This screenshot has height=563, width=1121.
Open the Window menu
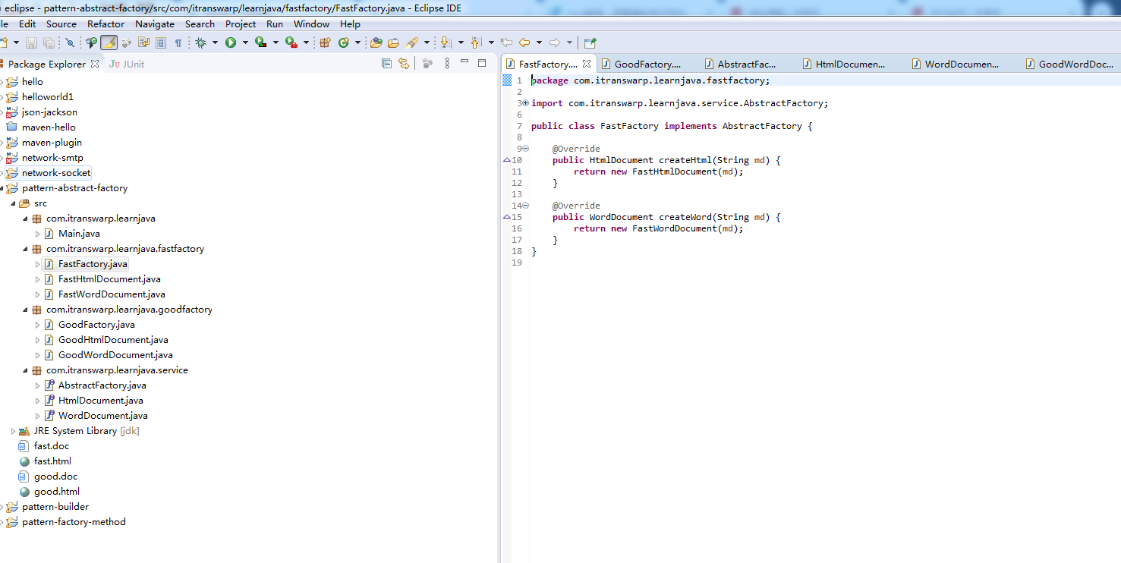pyautogui.click(x=311, y=24)
